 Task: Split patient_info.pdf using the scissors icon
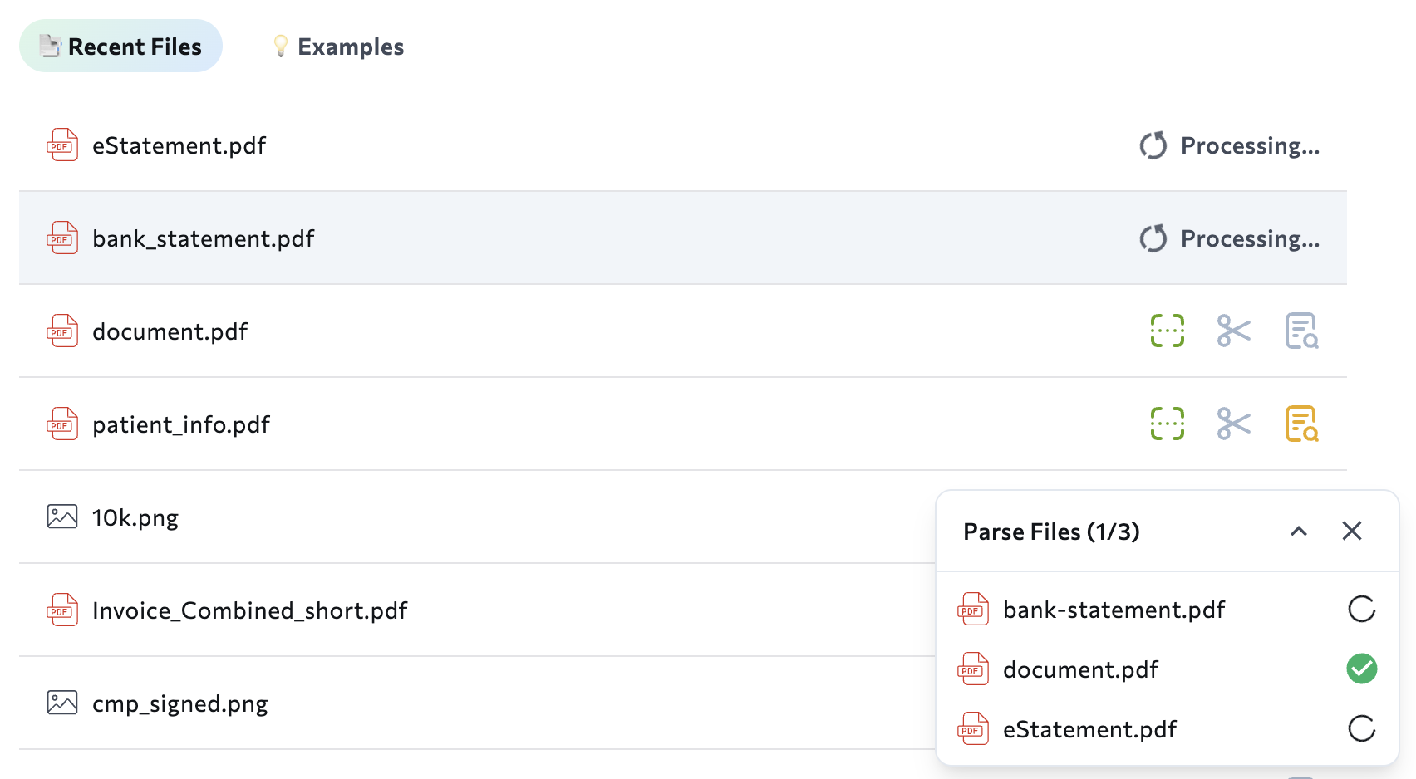pyautogui.click(x=1233, y=424)
